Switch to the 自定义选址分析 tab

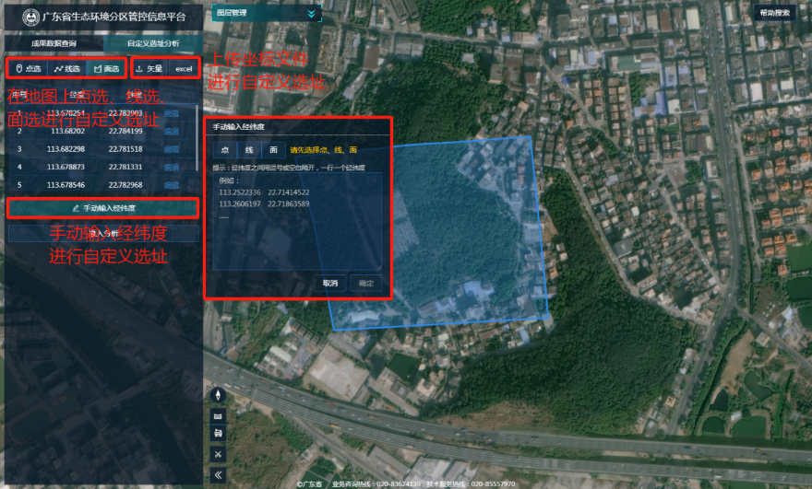click(152, 42)
